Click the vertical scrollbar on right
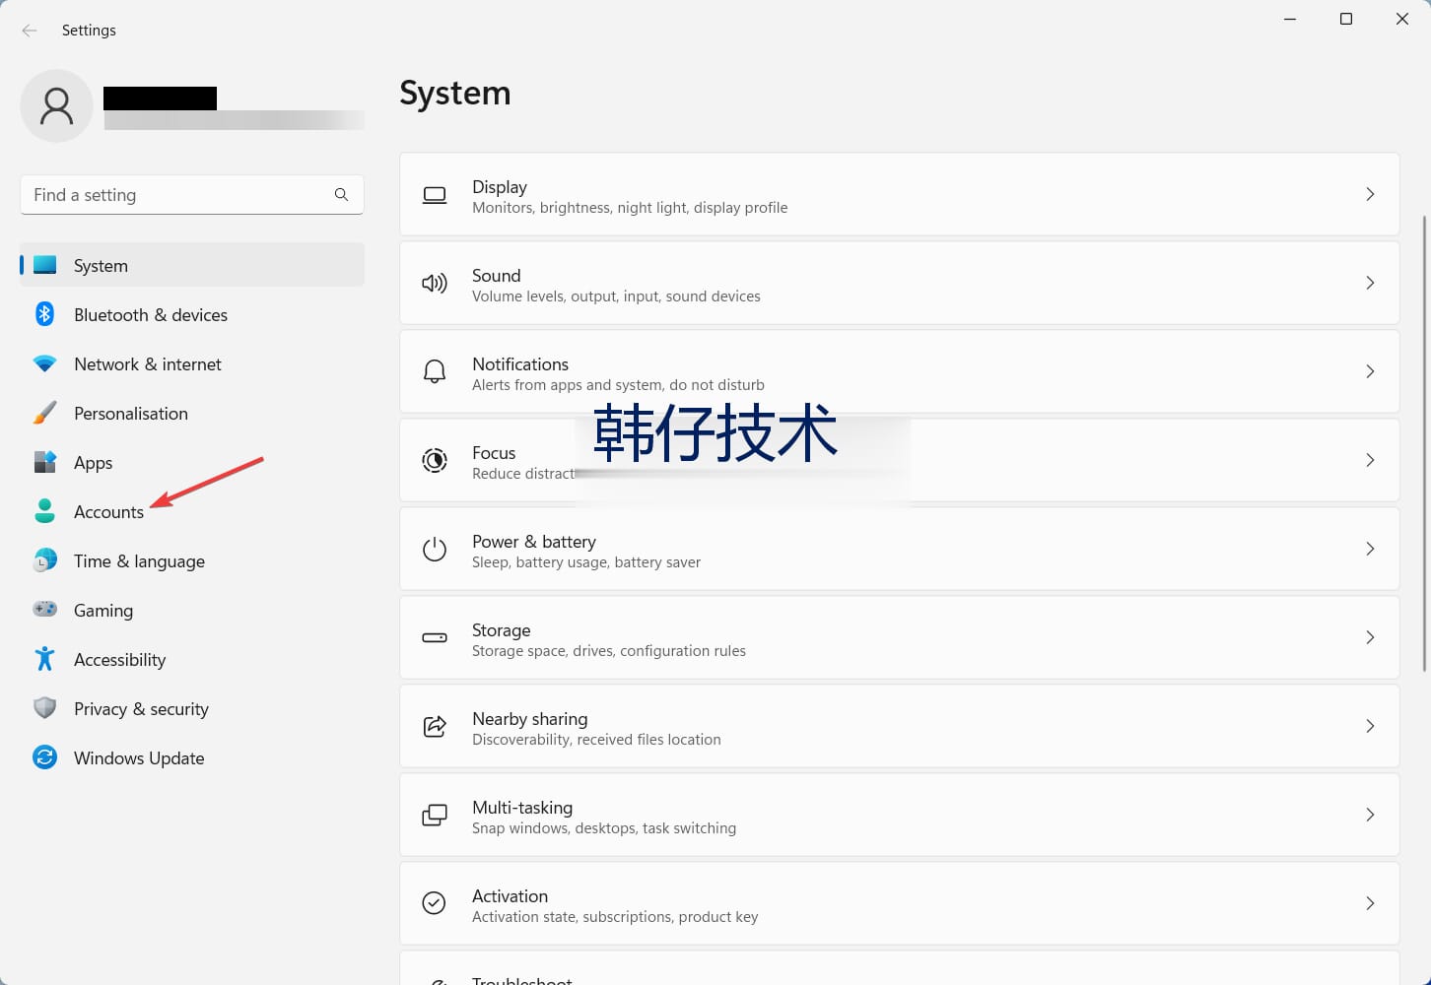 (1424, 443)
